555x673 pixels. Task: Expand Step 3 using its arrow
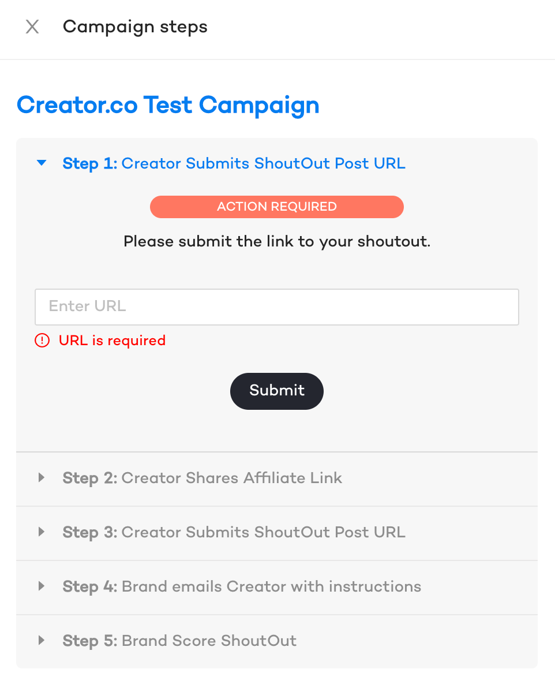[x=41, y=532]
